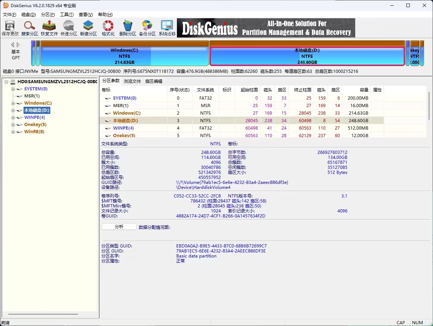Screen dimensions: 433x326
Task: Switch to the 浏览文件 tab
Action: pos(132,81)
